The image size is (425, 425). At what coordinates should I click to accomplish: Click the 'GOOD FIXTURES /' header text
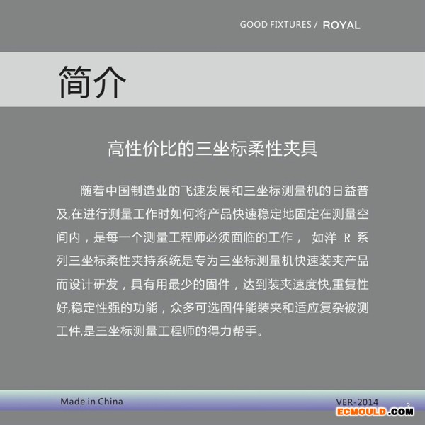click(278, 25)
